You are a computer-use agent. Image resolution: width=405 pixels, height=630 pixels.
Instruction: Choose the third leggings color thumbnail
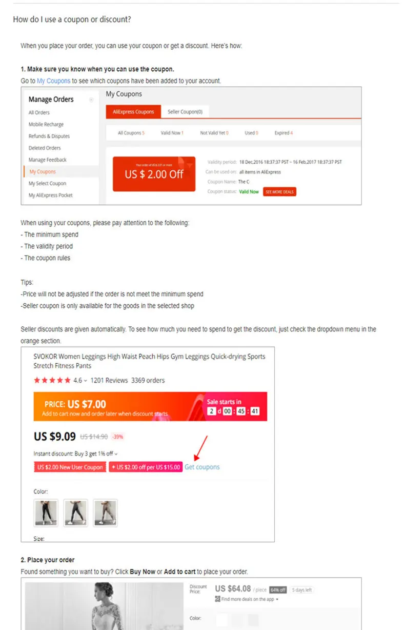(106, 513)
